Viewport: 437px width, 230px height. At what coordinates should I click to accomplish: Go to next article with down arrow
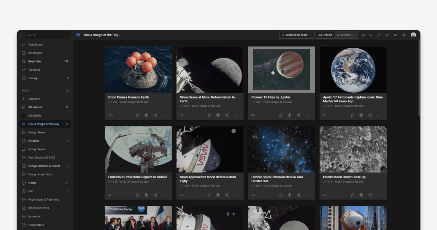pos(371,35)
